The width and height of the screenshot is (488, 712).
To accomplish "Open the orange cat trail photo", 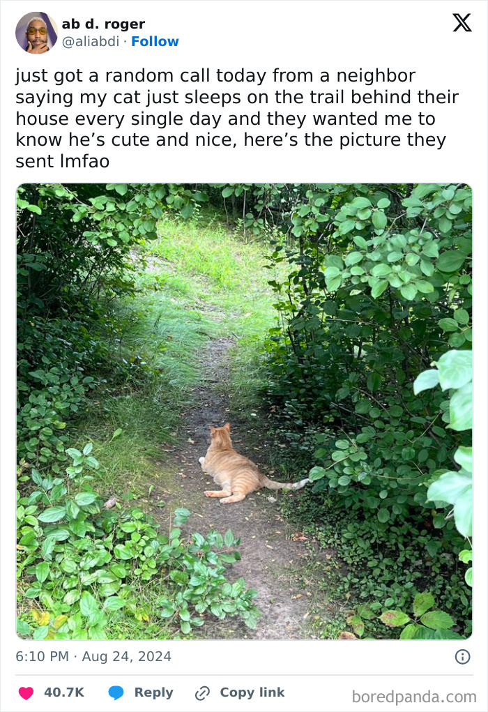I will point(244,411).
